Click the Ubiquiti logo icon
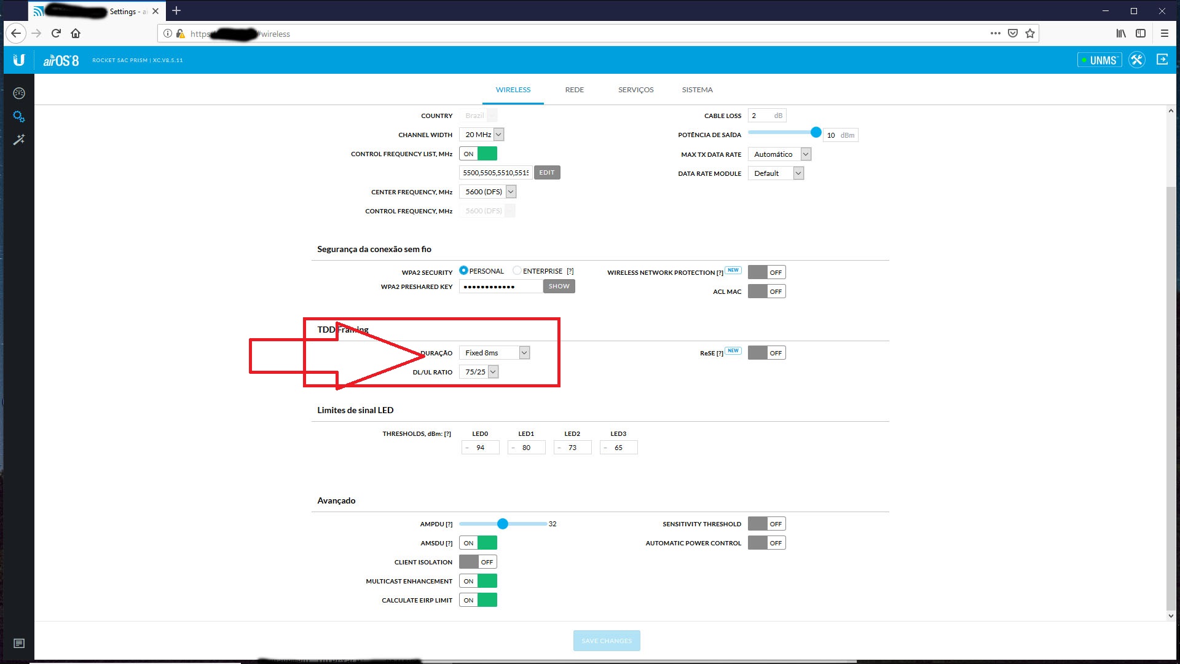 (19, 60)
